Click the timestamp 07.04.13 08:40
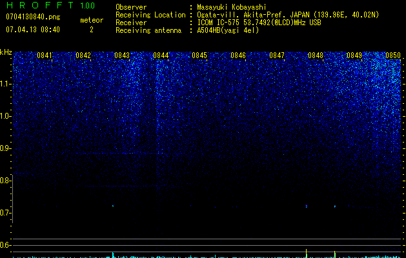The width and height of the screenshot is (406, 258). point(33,30)
